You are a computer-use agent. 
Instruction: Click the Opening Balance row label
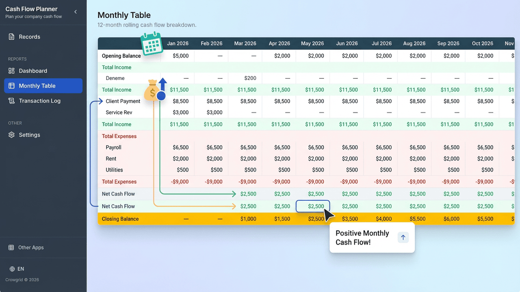[121, 56]
